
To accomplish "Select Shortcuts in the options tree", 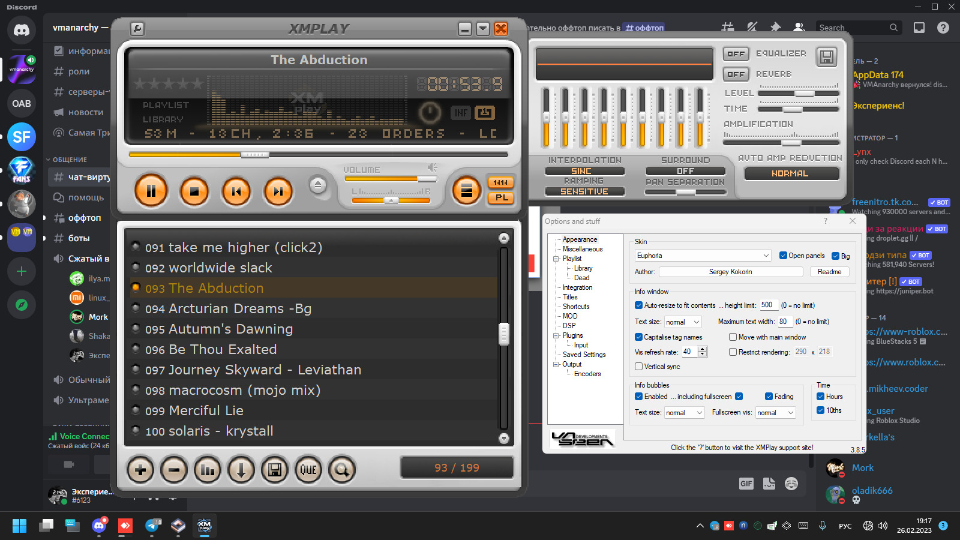I will pos(576,307).
